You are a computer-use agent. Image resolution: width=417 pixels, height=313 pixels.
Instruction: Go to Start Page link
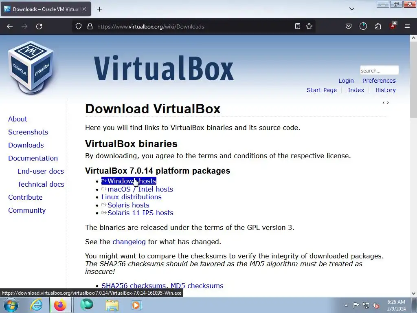pyautogui.click(x=322, y=90)
